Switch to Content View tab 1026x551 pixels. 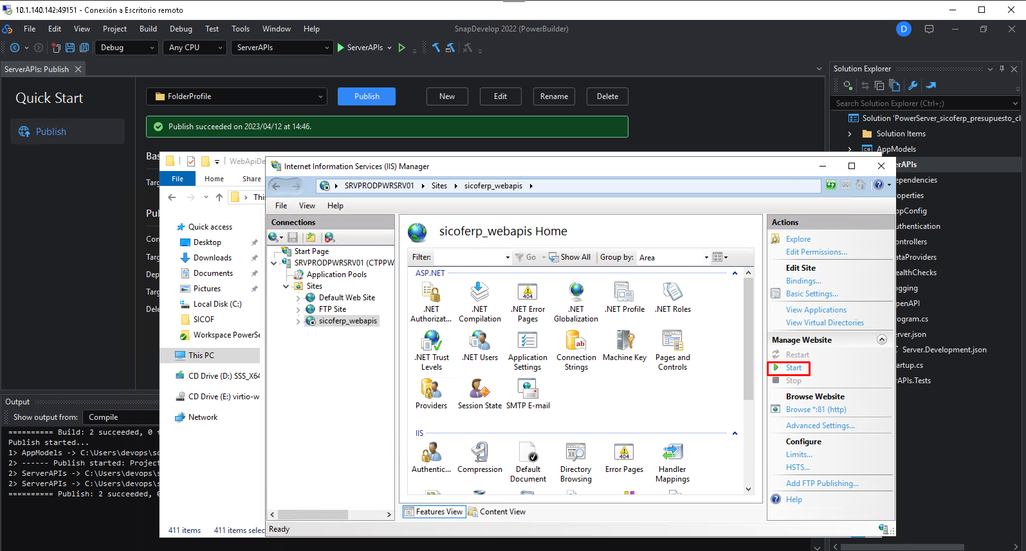pyautogui.click(x=497, y=512)
